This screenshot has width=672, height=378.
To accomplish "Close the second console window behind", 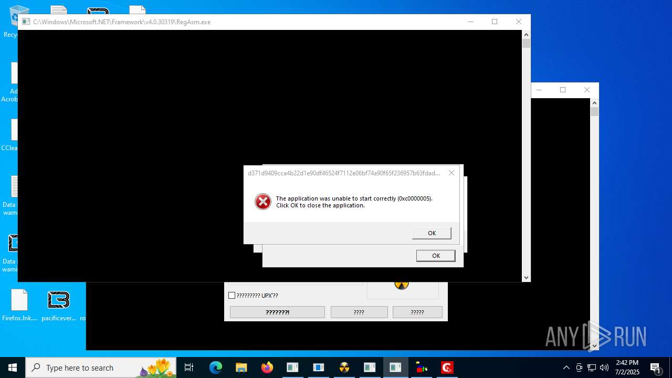I will pyautogui.click(x=587, y=90).
